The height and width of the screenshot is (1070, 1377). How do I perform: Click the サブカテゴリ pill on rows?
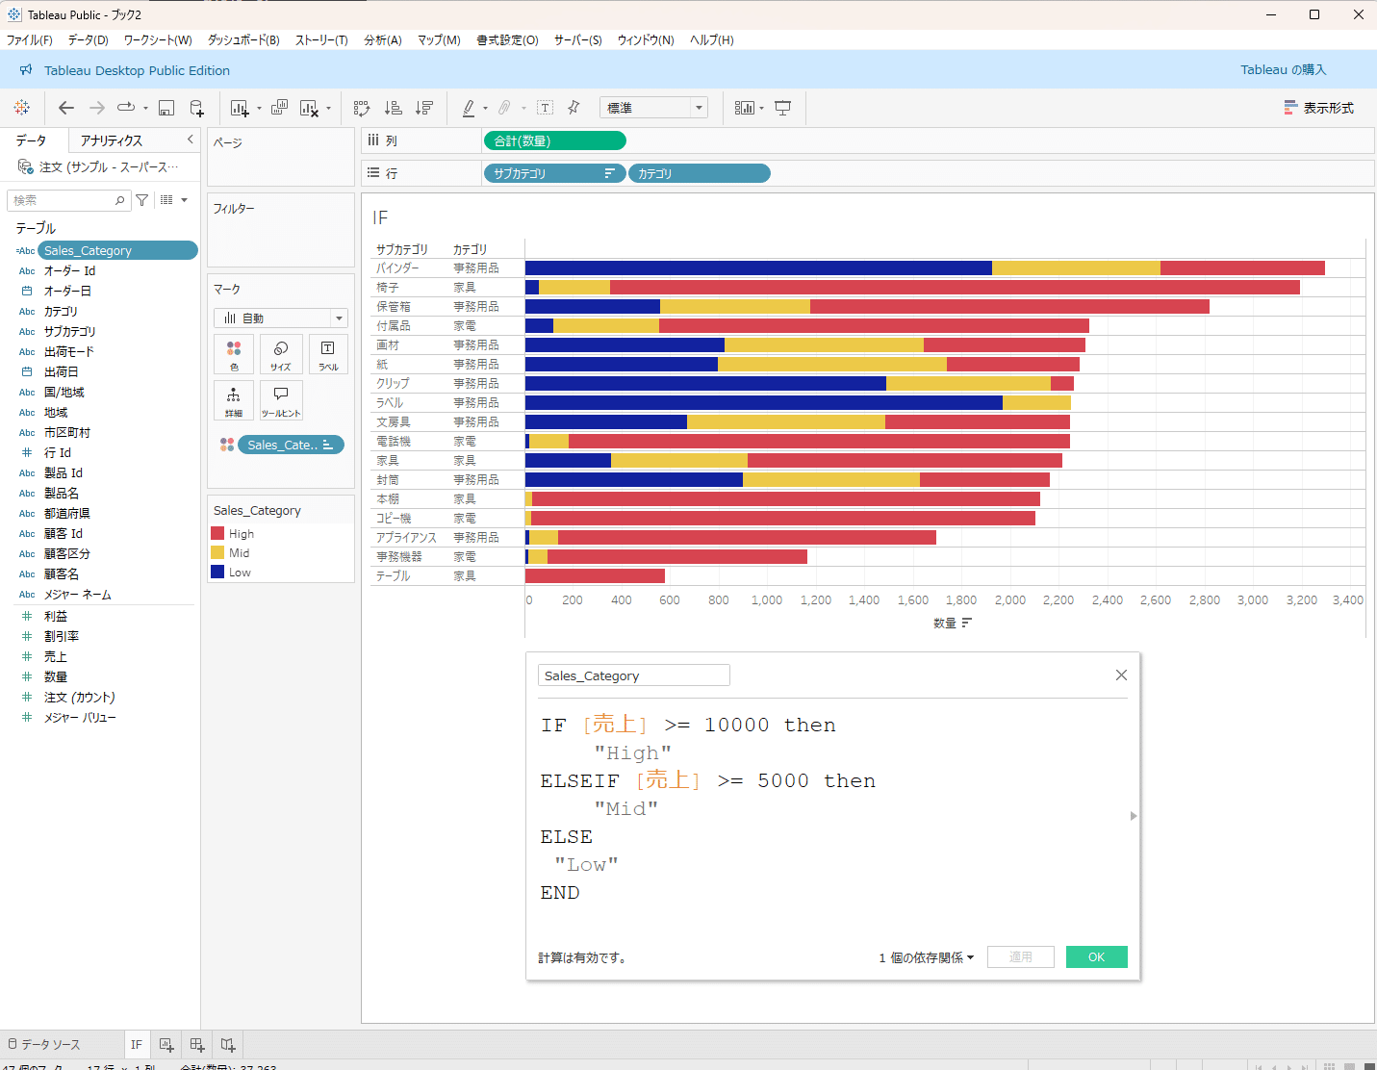point(554,174)
